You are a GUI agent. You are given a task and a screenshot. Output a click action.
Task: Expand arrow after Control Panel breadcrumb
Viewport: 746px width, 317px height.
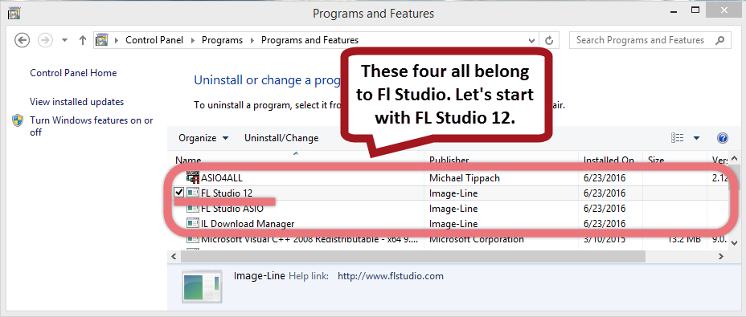(192, 40)
